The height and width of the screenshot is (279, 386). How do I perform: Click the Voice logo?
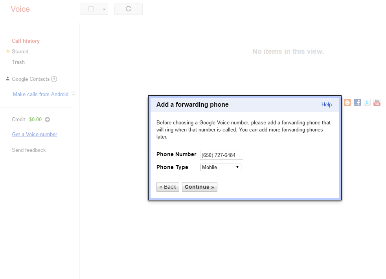click(20, 9)
